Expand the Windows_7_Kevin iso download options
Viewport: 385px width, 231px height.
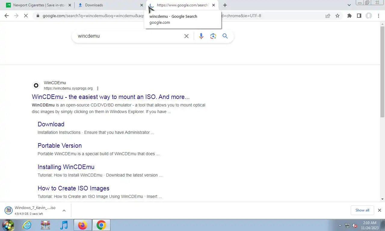64,211
